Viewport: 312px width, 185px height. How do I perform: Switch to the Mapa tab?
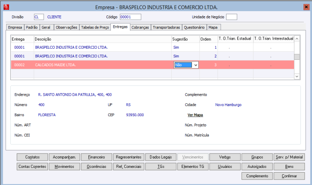[x=213, y=27]
